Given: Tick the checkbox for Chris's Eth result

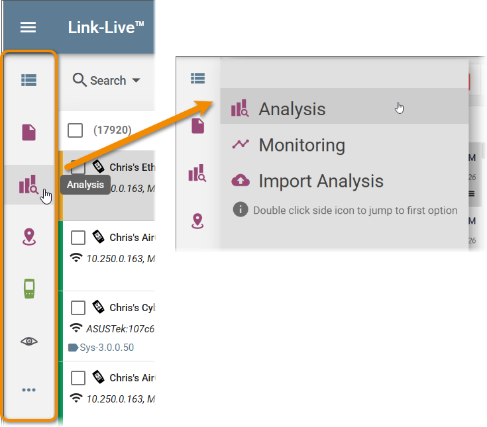Looking at the screenshot, I should pos(78,167).
